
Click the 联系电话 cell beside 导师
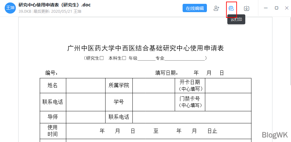click(x=119, y=117)
